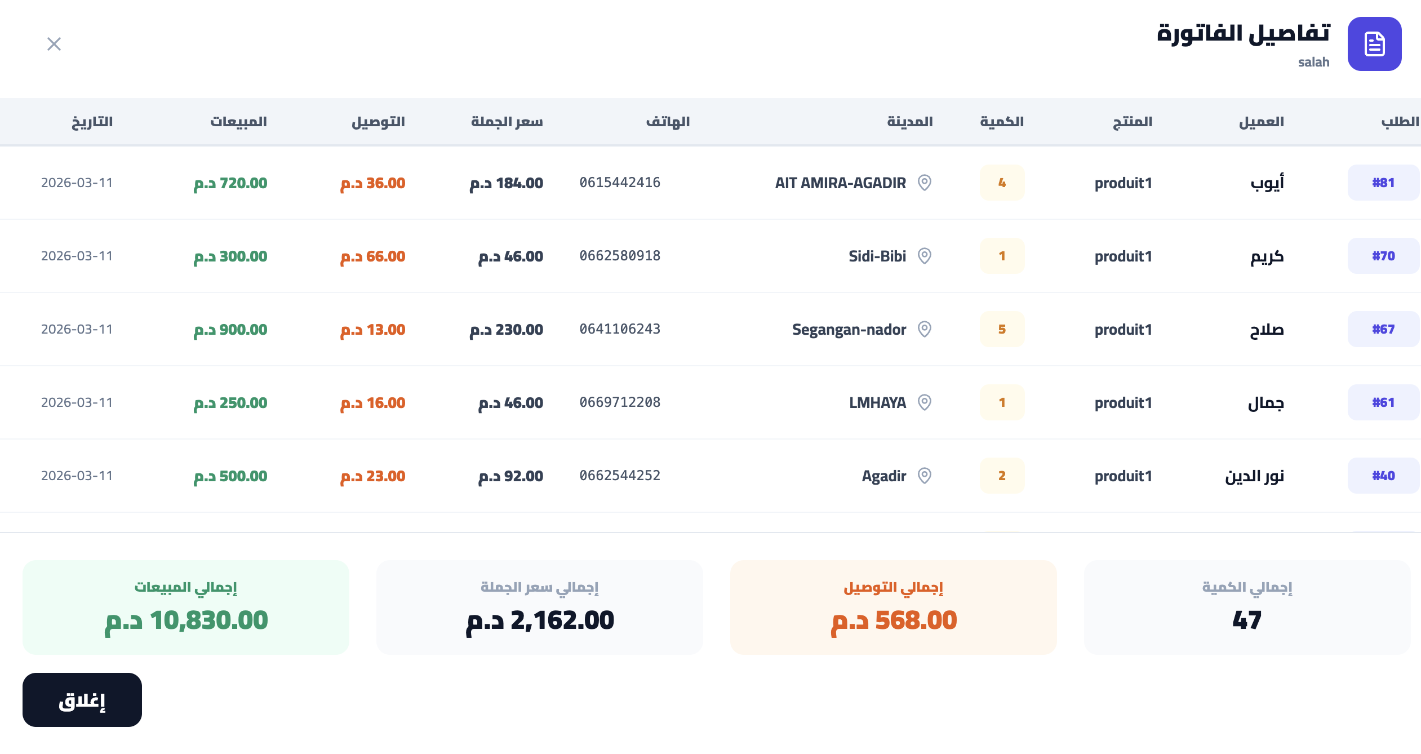Viewport: 1421px width, 754px height.
Task: Click the quantity badge showing 4
Action: coord(1002,183)
